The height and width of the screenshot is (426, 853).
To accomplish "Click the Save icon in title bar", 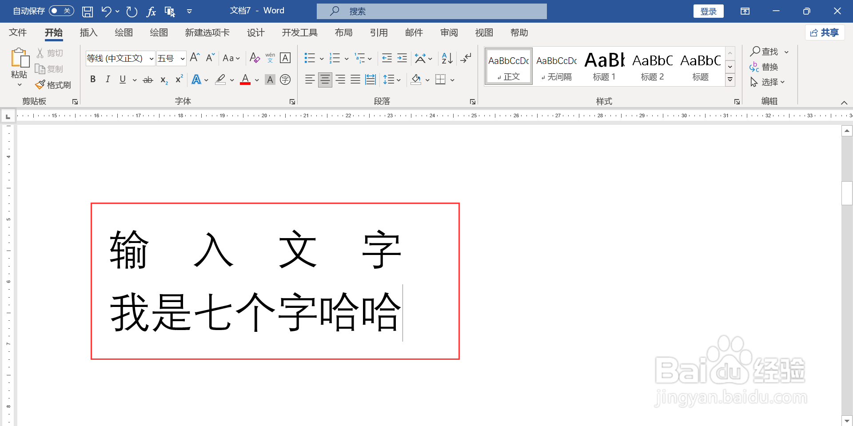I will coord(88,12).
